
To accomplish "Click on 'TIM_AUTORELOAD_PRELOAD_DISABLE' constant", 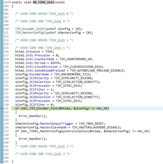I will (x=97, y=71).
